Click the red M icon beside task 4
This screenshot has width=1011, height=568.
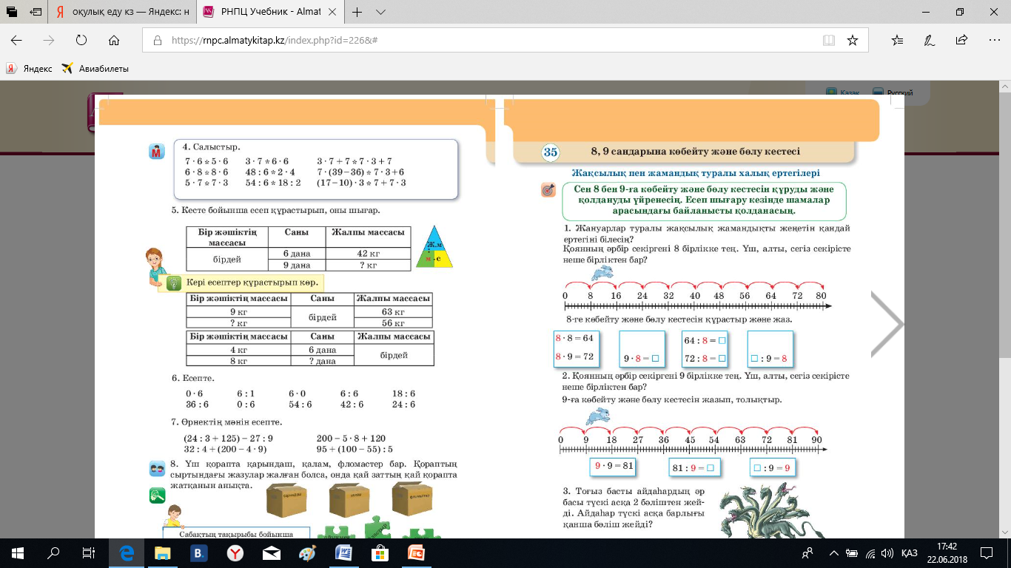pos(155,152)
